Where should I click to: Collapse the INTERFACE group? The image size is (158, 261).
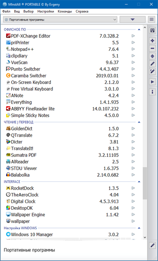139,181
